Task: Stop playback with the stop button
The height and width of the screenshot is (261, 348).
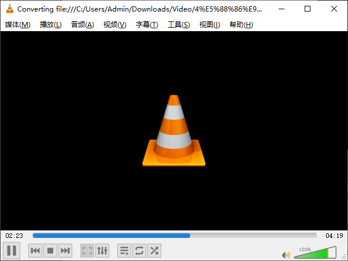Action: click(x=50, y=251)
